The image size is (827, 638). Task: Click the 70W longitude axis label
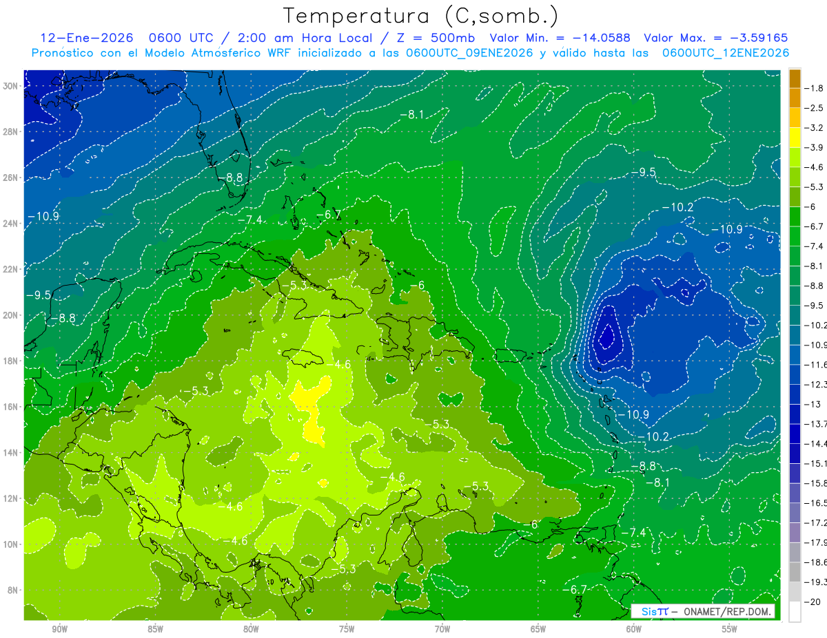442,629
